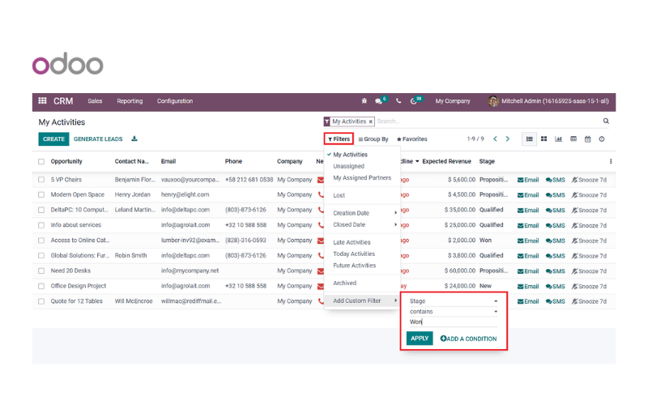Open the contains operator dropdown

[454, 312]
